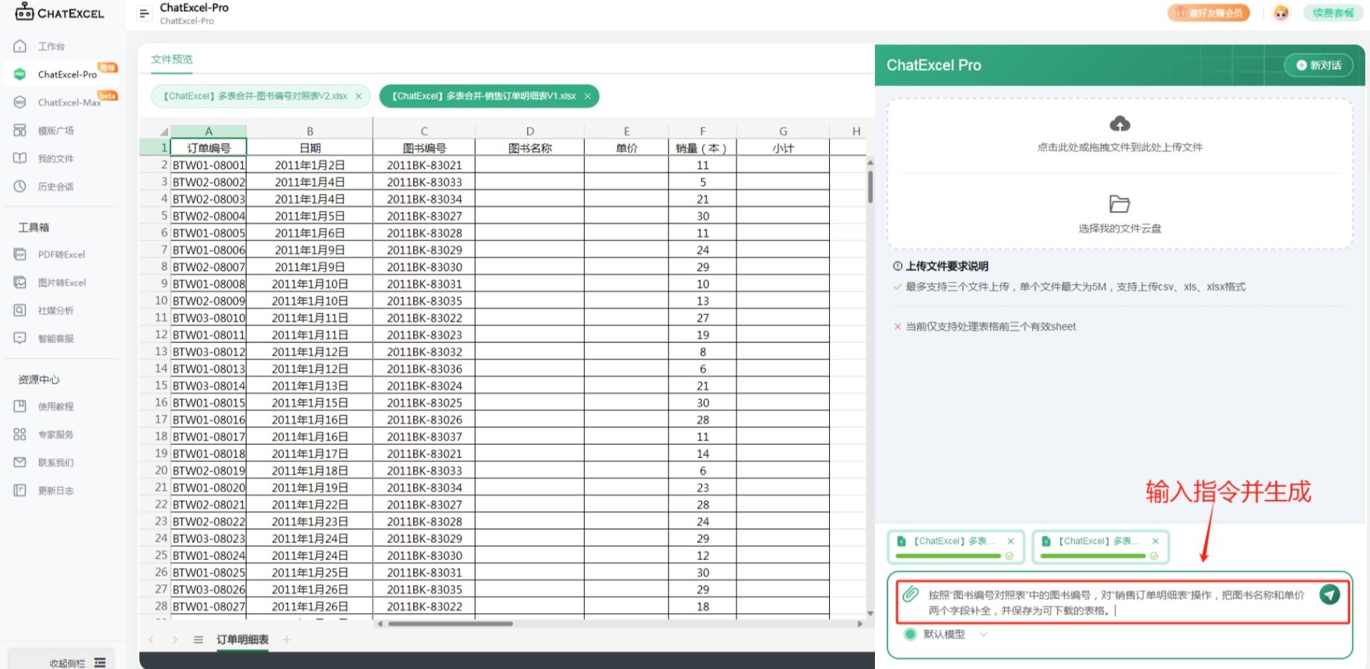
Task: Expand the 默认模型 model dropdown
Action: click(x=983, y=634)
